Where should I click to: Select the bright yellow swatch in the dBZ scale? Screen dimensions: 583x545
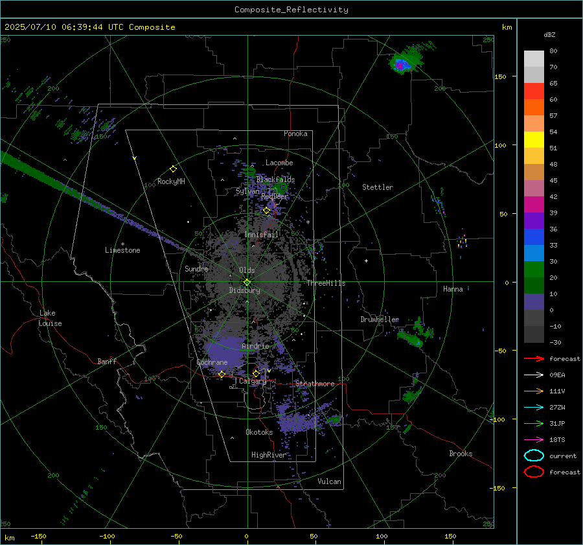[x=534, y=140]
